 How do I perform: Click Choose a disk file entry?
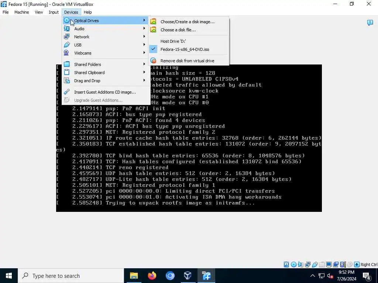pyautogui.click(x=189, y=30)
